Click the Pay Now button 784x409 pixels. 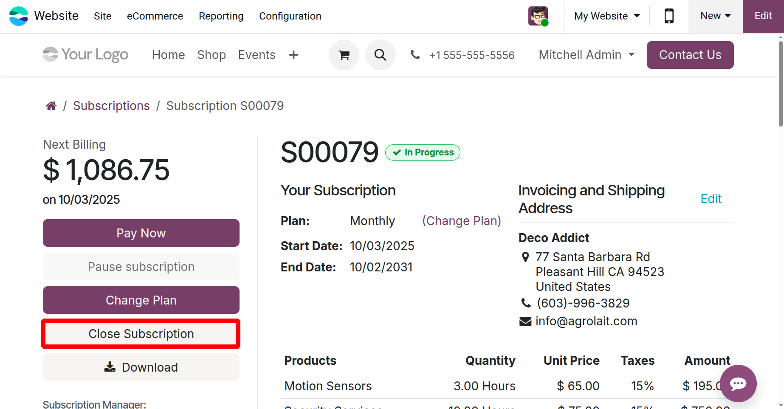click(141, 233)
